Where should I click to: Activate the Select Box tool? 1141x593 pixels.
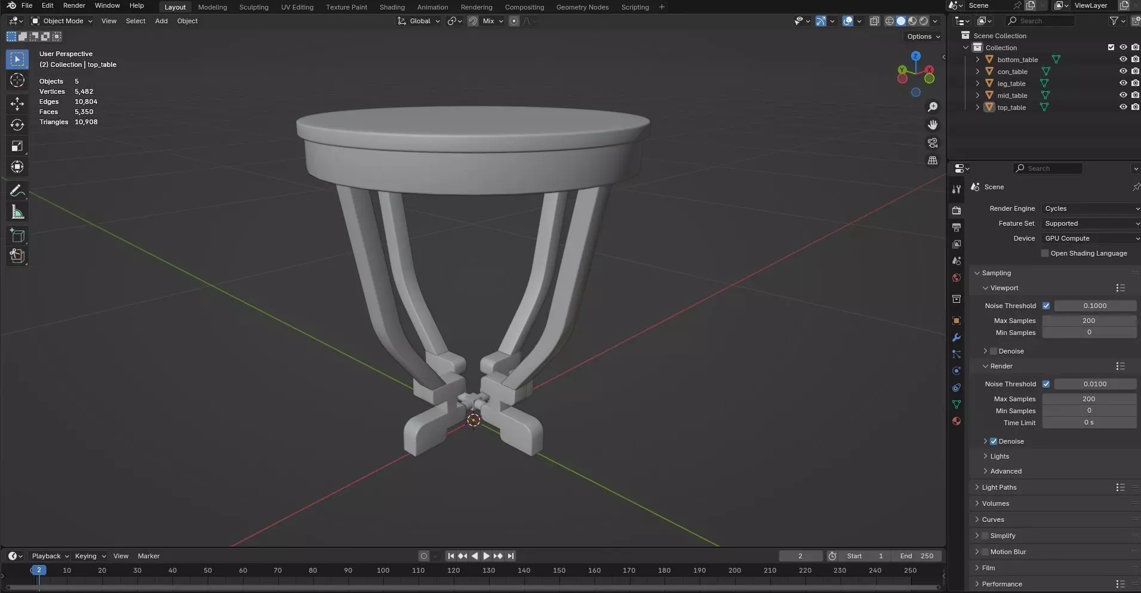pyautogui.click(x=17, y=59)
